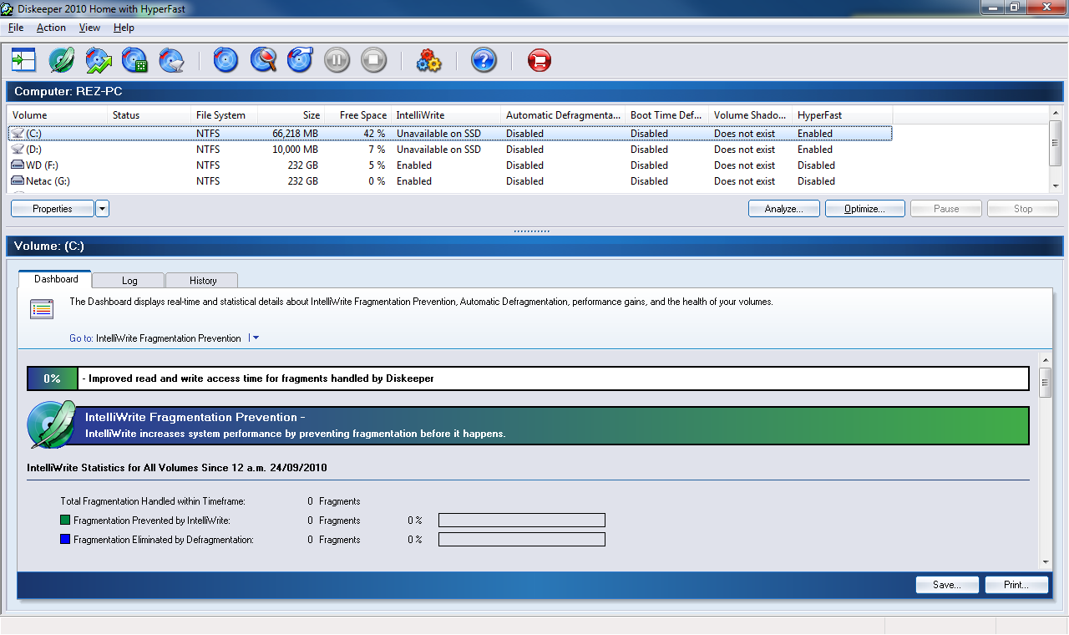Sort by the Status column header

point(149,115)
